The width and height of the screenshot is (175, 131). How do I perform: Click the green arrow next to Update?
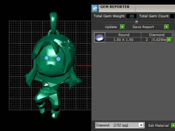122,27
